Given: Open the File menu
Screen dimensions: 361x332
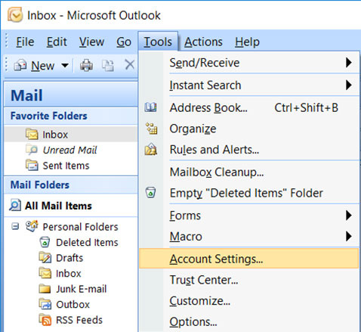Looking at the screenshot, I should click(25, 42).
